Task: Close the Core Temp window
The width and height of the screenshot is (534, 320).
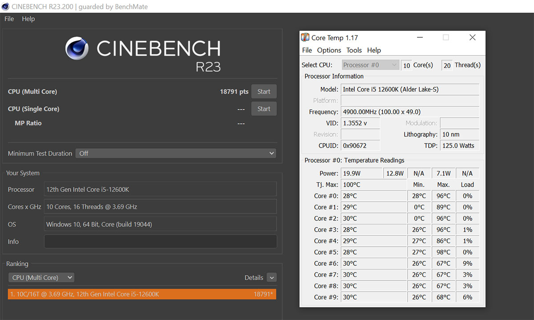Action: [x=473, y=38]
